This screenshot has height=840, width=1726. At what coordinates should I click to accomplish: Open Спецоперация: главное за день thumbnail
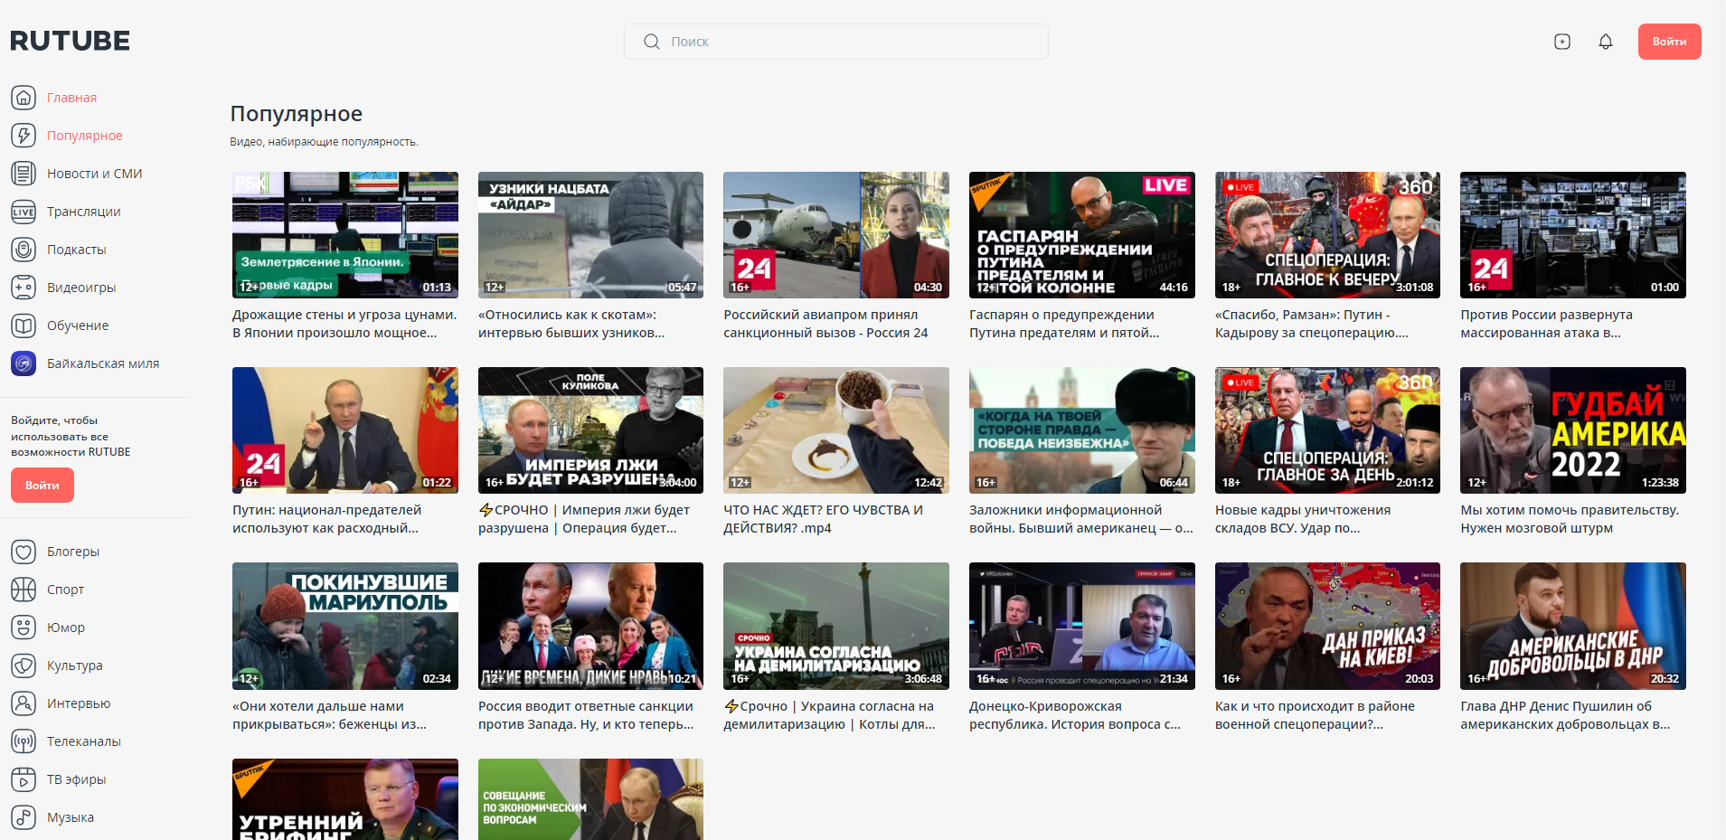(x=1327, y=430)
